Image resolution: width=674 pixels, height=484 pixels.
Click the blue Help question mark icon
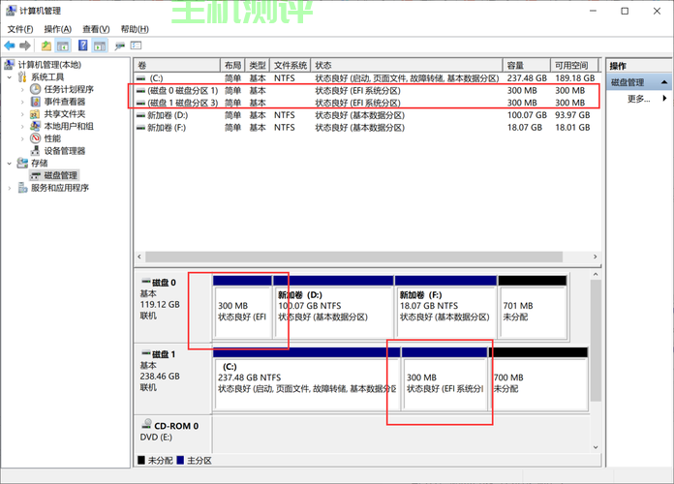(83, 45)
